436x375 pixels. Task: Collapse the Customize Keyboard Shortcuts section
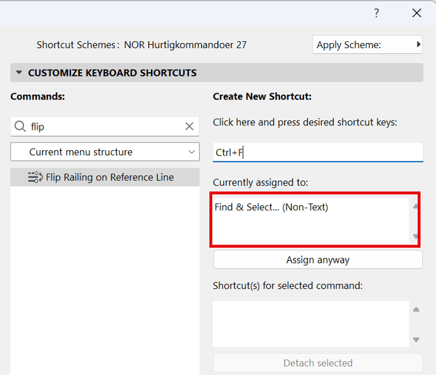click(x=19, y=73)
